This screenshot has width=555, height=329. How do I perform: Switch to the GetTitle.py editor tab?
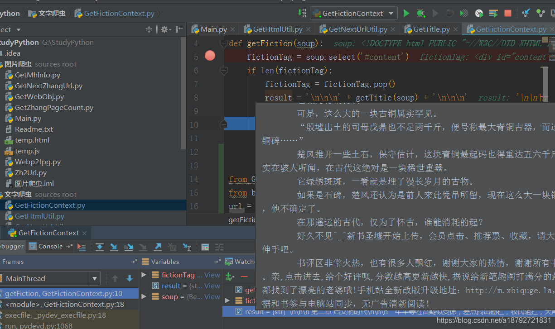tap(432, 29)
